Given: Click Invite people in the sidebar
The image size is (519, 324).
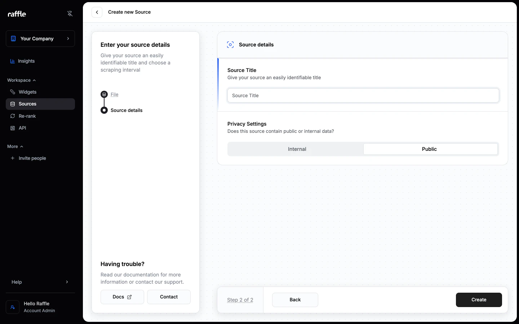Looking at the screenshot, I should 40,158.
